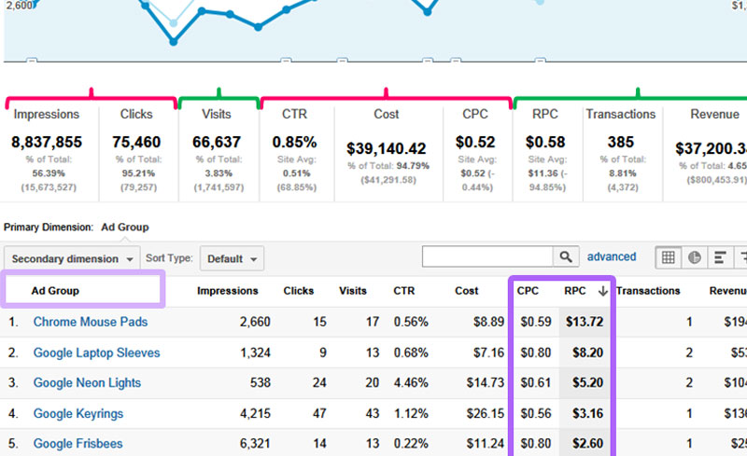747x456 pixels.
Task: Click the CTR cell 4.46%
Action: click(x=411, y=382)
